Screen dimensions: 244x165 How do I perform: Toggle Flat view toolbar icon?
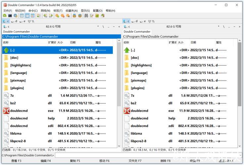click(x=39, y=16)
